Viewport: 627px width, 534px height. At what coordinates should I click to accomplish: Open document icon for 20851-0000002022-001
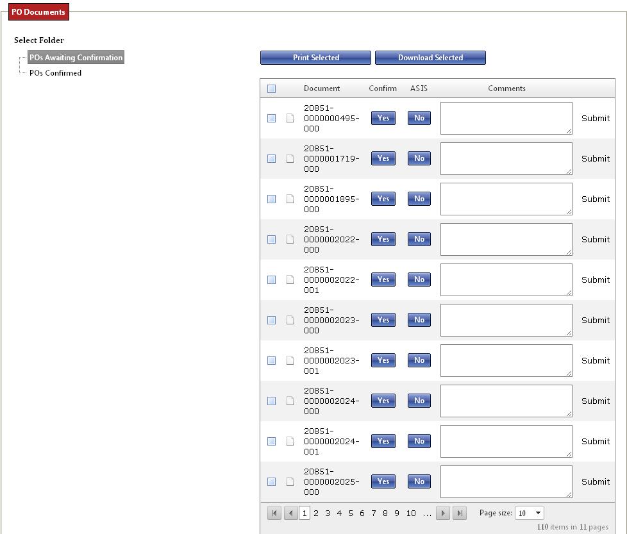click(290, 280)
